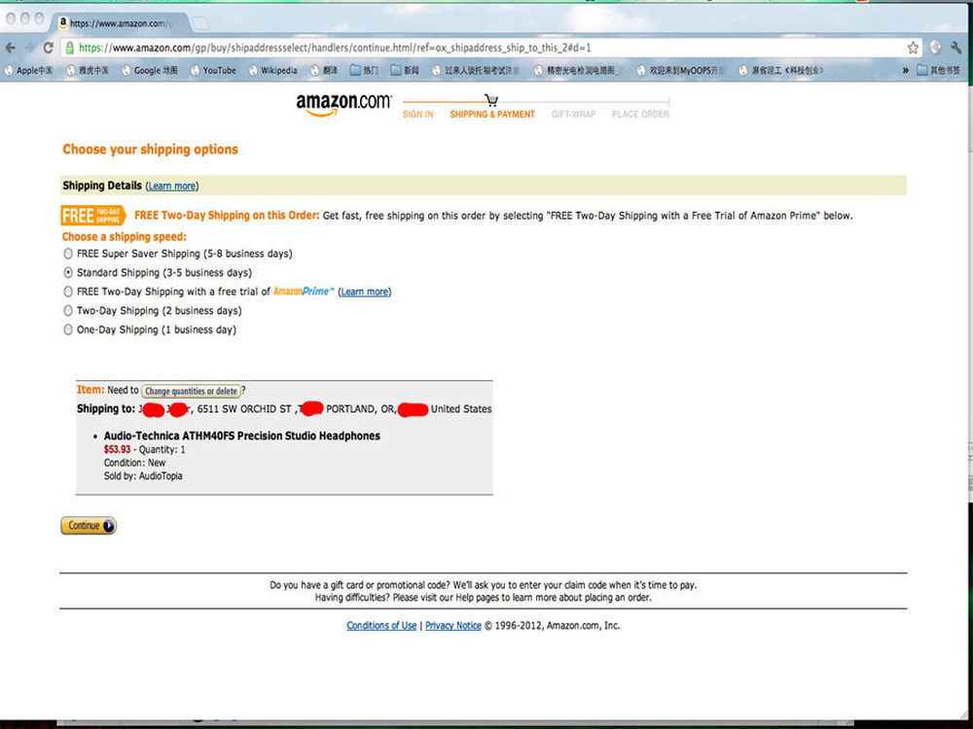Bookmark this page with the star icon
Image resolution: width=973 pixels, height=729 pixels.
(913, 48)
